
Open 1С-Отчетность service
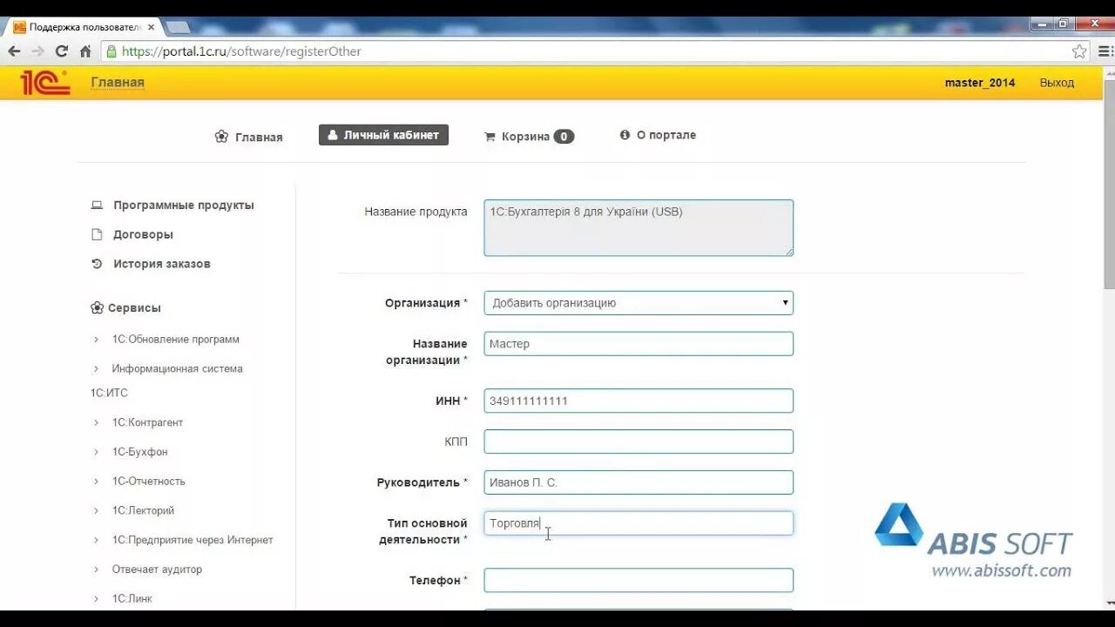coord(148,481)
